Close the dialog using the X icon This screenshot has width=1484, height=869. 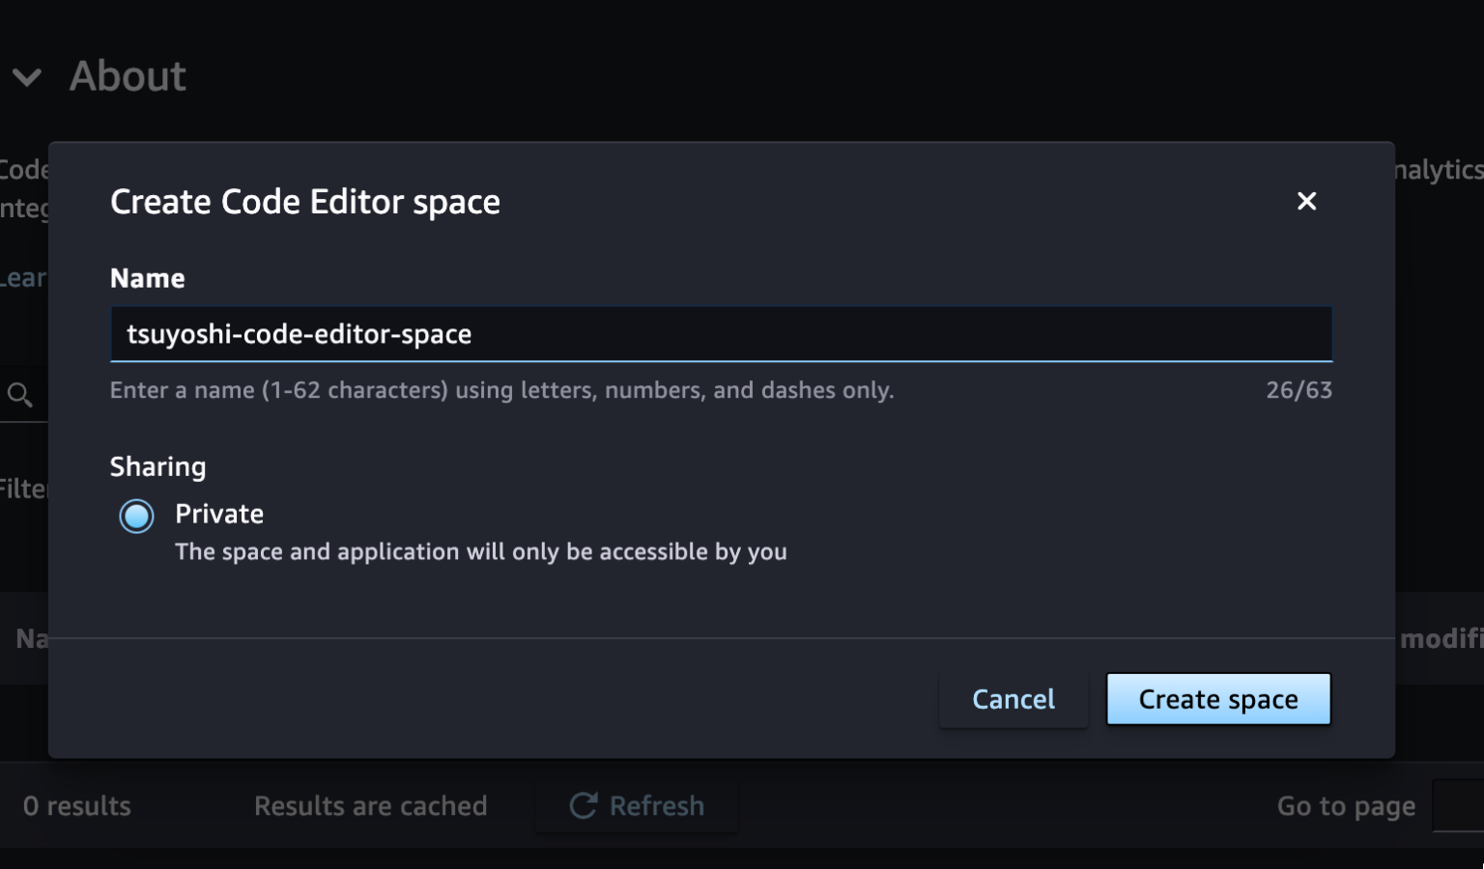(1306, 201)
